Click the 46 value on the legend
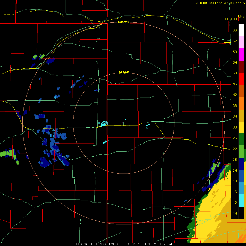 coord(235,84)
